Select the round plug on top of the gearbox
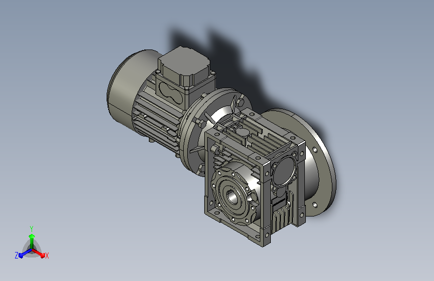The height and width of the screenshot is (281, 434). point(244,133)
